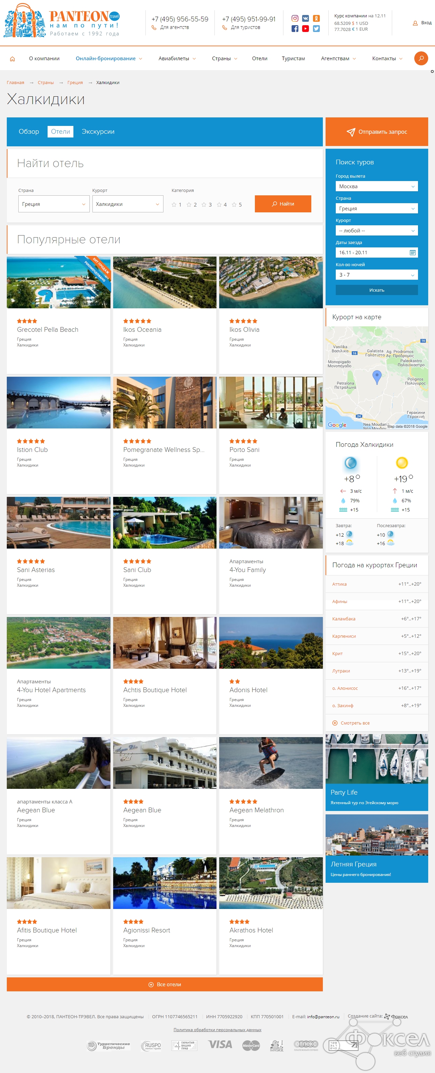
Task: Open the YouTube social icon
Action: [x=306, y=29]
